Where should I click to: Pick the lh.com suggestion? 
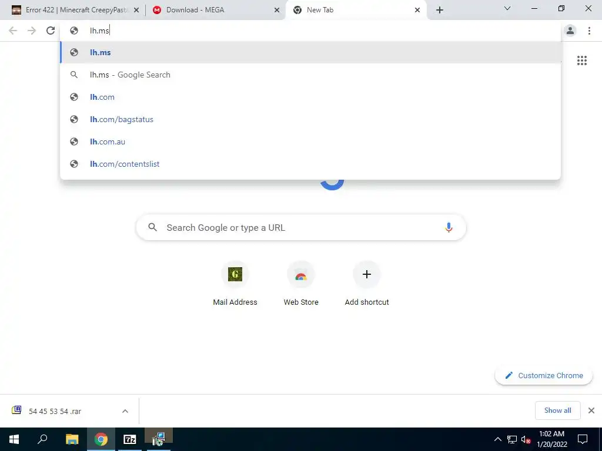click(x=310, y=97)
